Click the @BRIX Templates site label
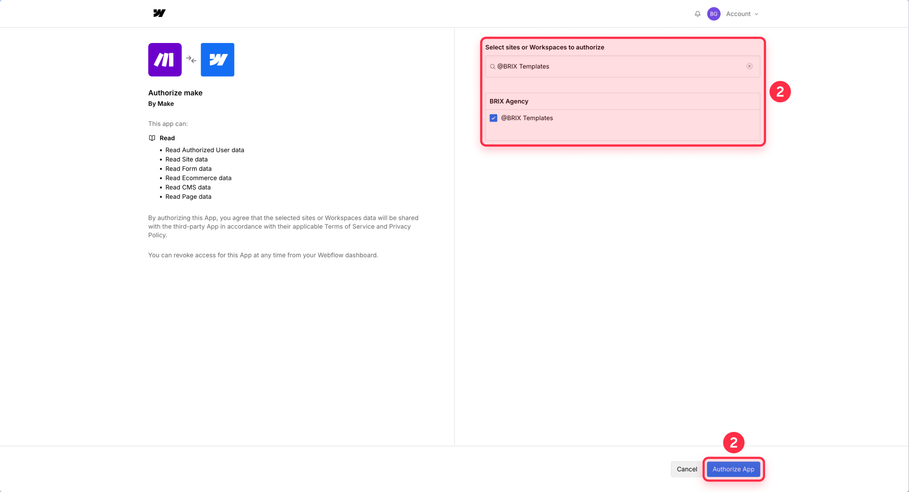The image size is (909, 492). pyautogui.click(x=527, y=118)
